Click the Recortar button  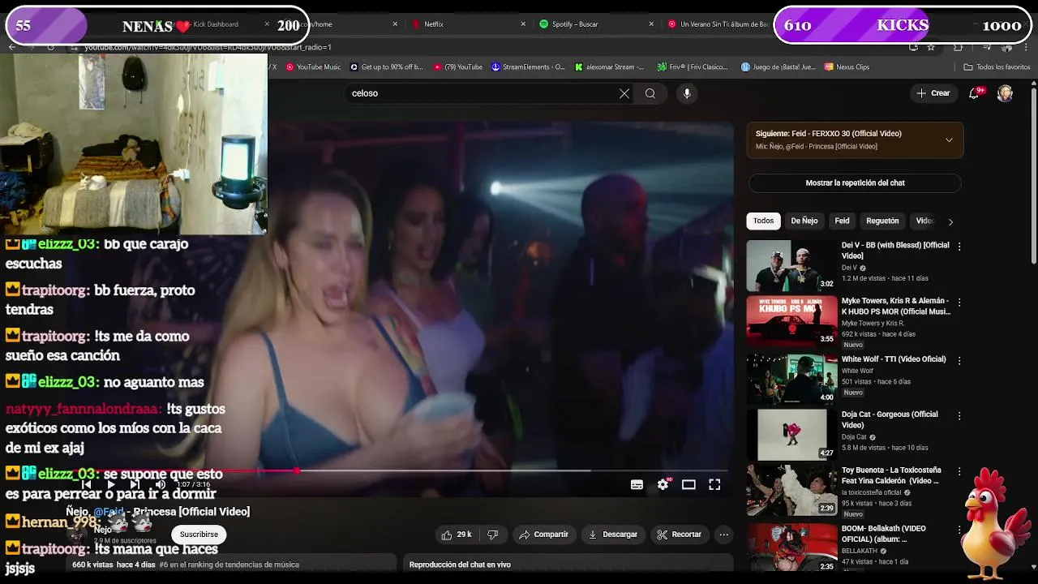pos(679,535)
